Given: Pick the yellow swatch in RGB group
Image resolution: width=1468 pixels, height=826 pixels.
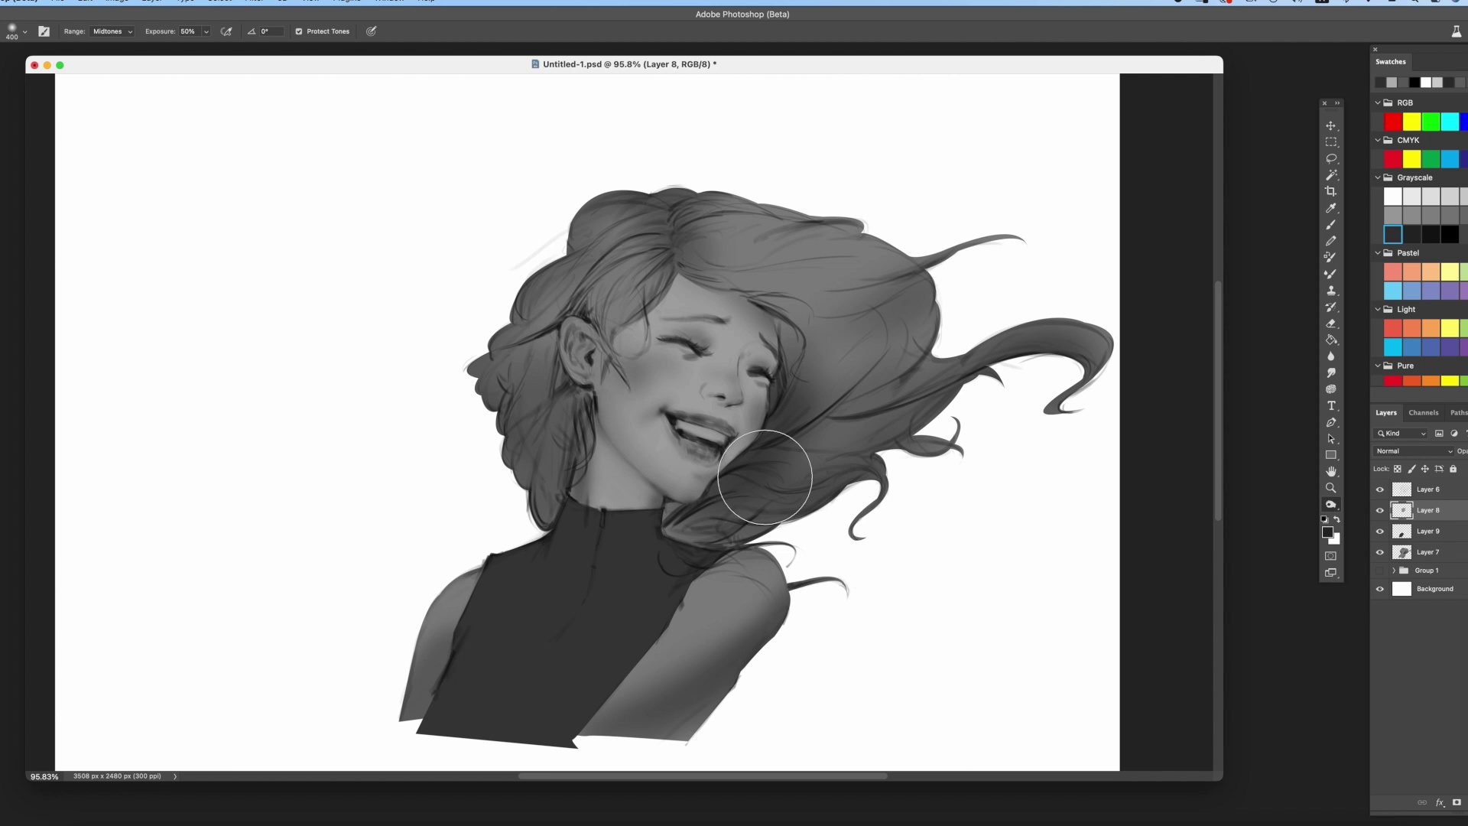Looking at the screenshot, I should pyautogui.click(x=1411, y=122).
